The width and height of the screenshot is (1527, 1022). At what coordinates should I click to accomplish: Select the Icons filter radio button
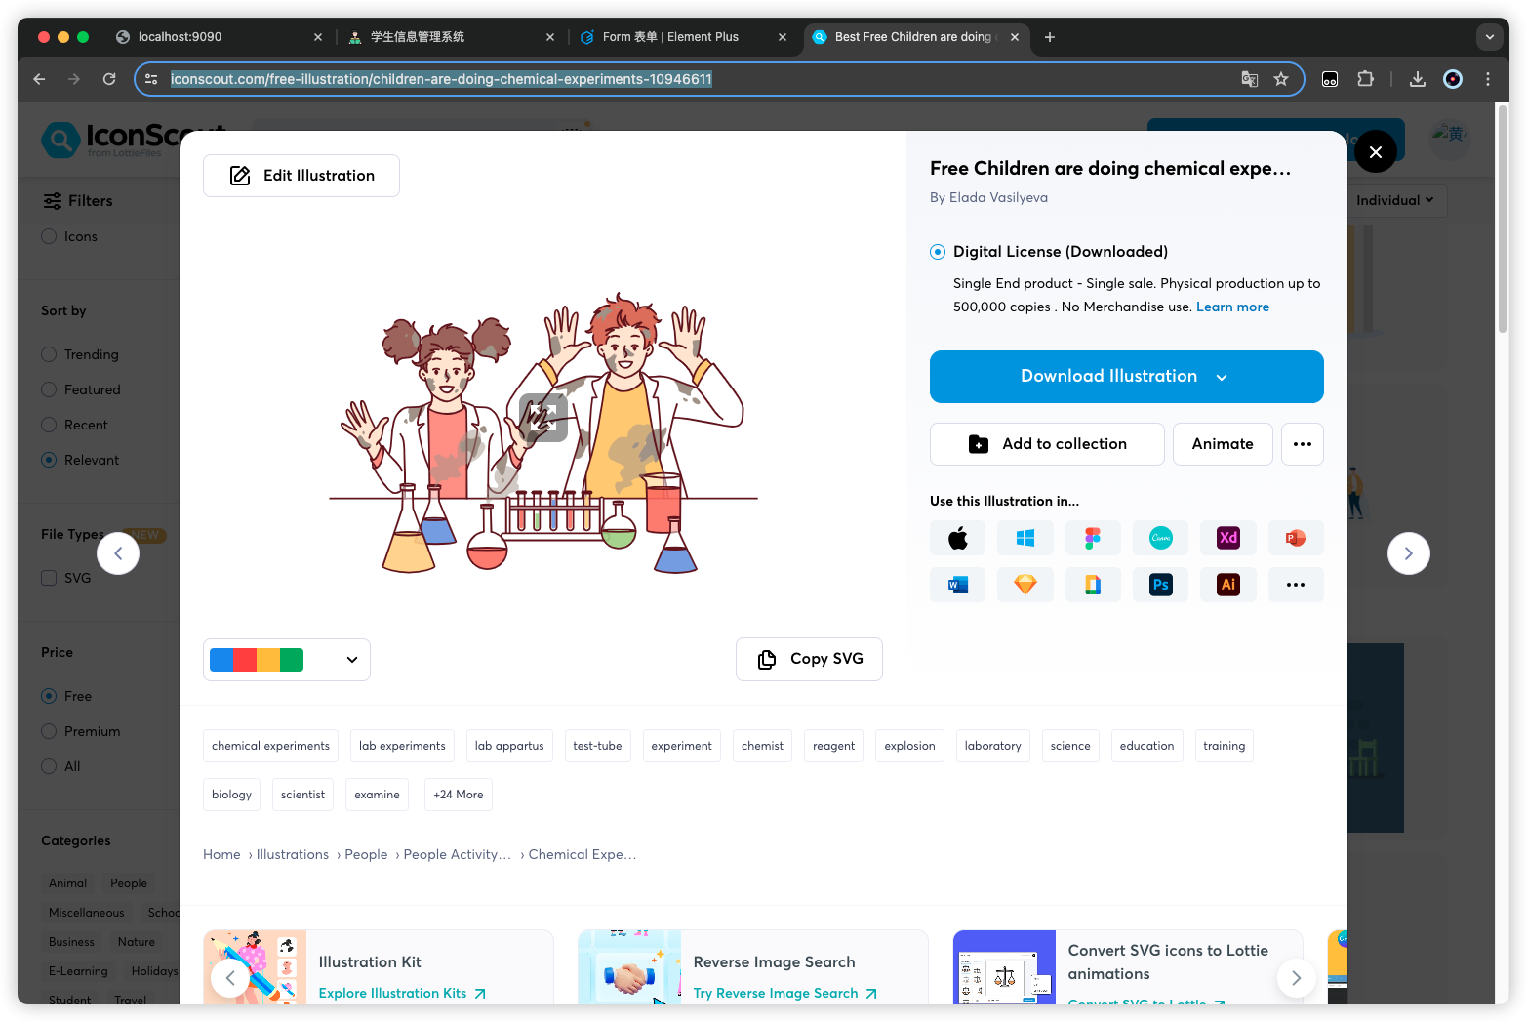point(49,236)
